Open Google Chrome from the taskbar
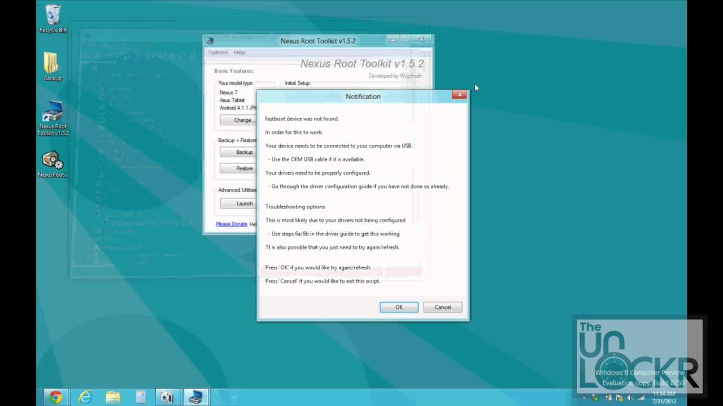 (x=55, y=398)
